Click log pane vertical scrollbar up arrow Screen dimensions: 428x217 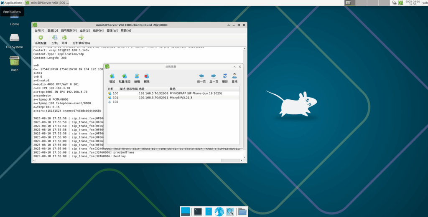[245, 48]
